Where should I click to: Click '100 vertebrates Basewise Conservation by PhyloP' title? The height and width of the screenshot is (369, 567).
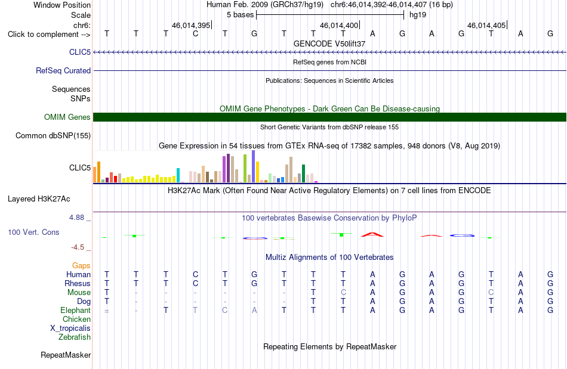pos(329,218)
